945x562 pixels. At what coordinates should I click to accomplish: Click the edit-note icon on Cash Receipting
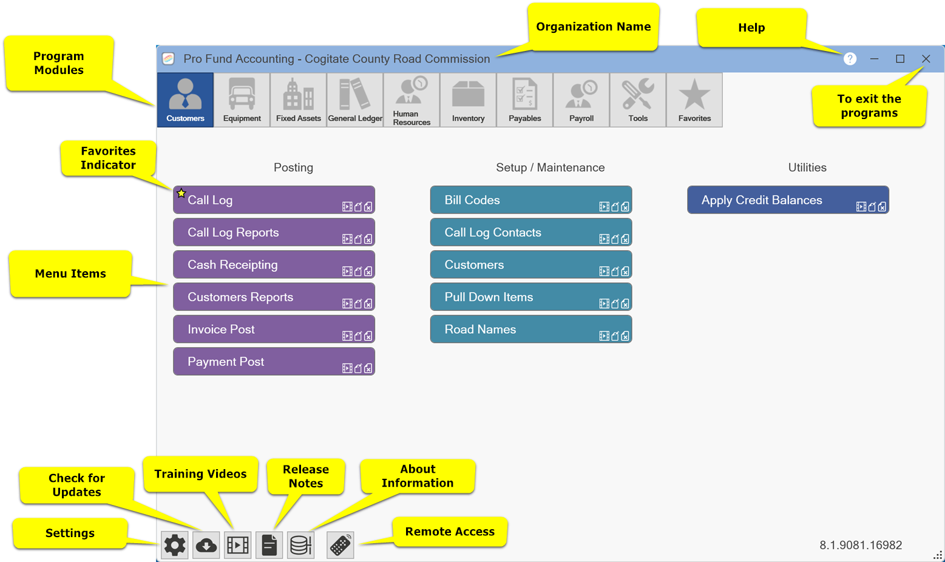[358, 271]
